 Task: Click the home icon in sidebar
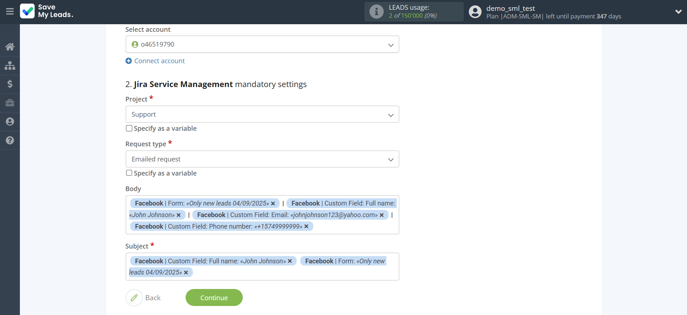tap(10, 47)
